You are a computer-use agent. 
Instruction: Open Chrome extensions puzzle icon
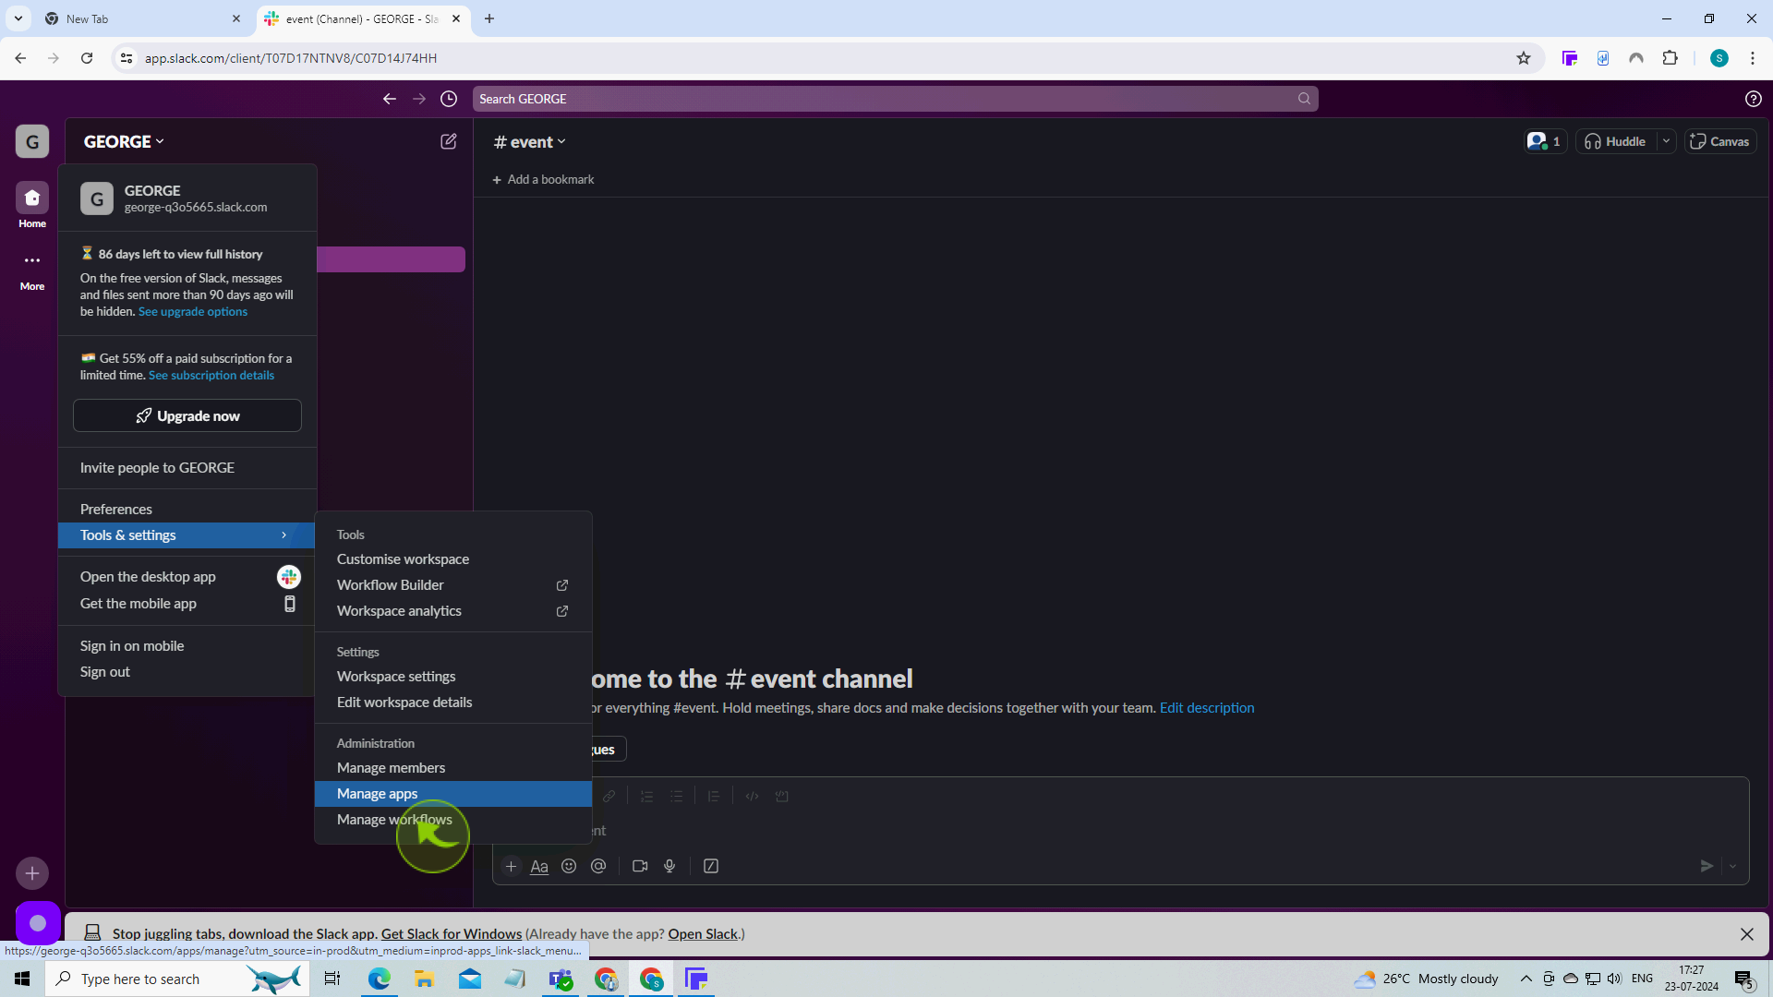(1670, 58)
